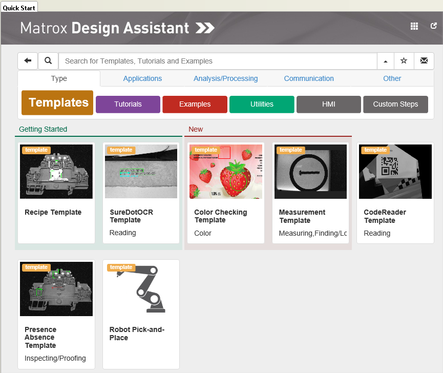Click the back arrow next to the search bar

point(28,60)
